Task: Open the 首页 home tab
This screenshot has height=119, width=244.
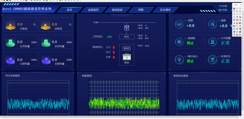Action: (69, 10)
